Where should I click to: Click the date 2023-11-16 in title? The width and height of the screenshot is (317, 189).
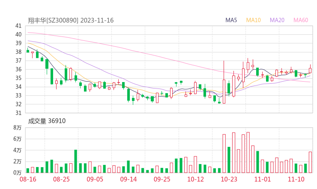point(97,21)
